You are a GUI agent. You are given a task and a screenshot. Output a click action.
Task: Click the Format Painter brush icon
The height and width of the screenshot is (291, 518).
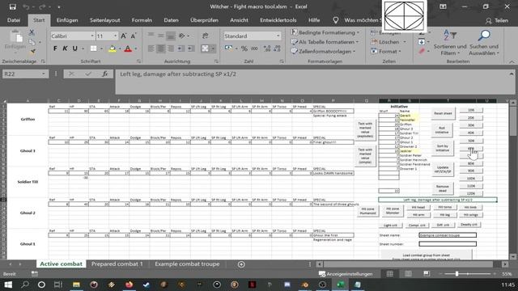32,52
